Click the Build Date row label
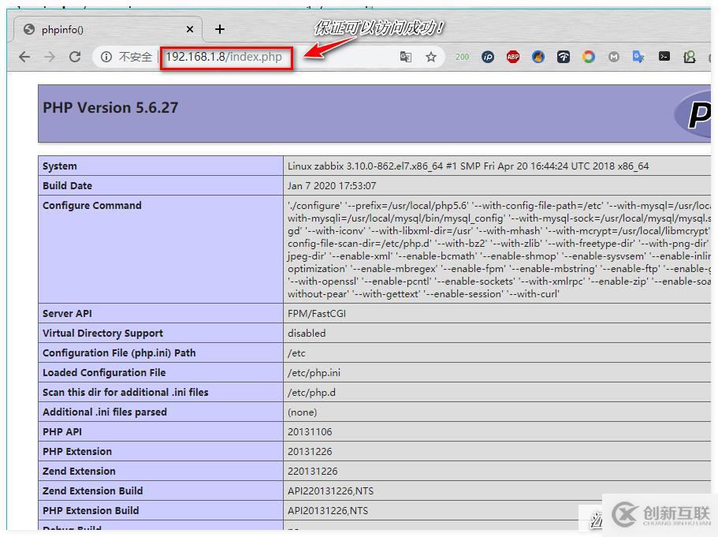This screenshot has height=537, width=718. (x=67, y=185)
